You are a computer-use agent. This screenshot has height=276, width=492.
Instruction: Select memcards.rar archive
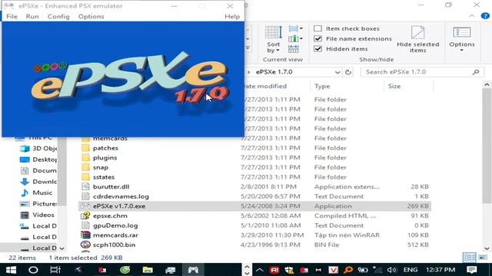[115, 235]
